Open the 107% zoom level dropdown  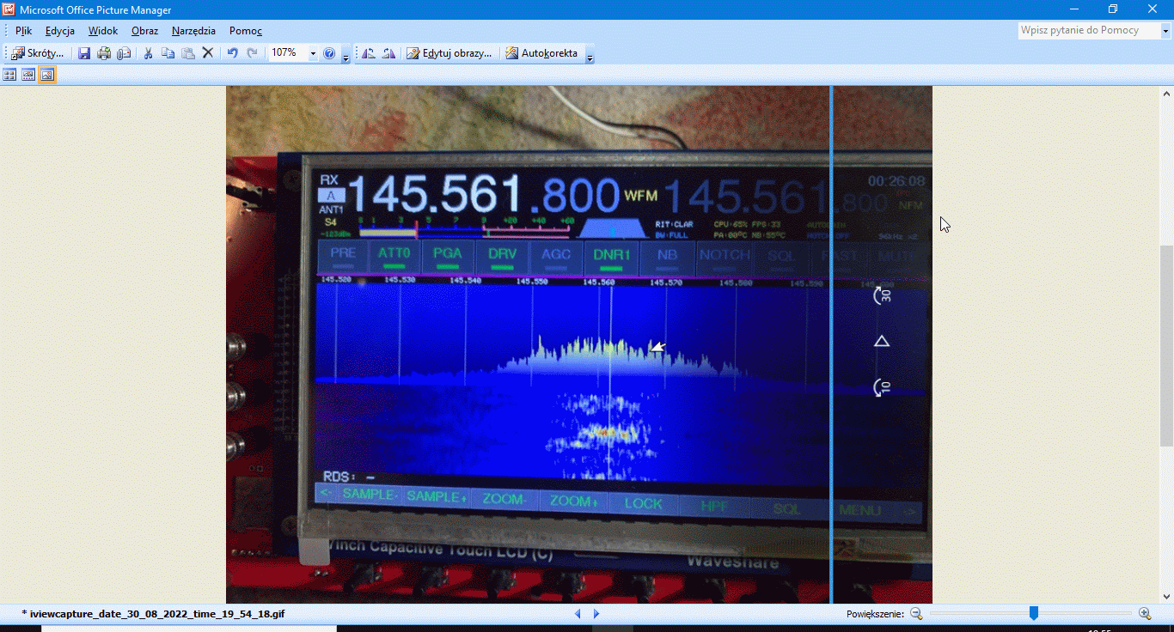pos(313,53)
